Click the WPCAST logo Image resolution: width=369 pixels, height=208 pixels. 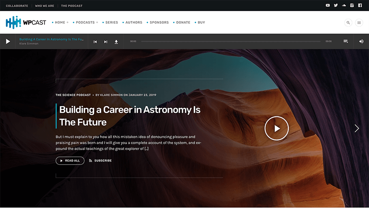coord(26,22)
